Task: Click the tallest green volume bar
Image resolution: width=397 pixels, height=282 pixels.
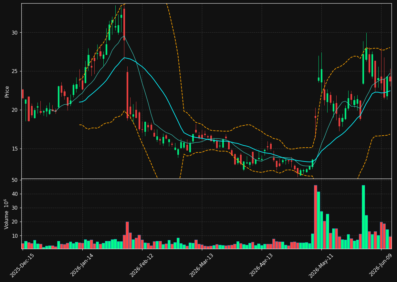Action: 363,217
